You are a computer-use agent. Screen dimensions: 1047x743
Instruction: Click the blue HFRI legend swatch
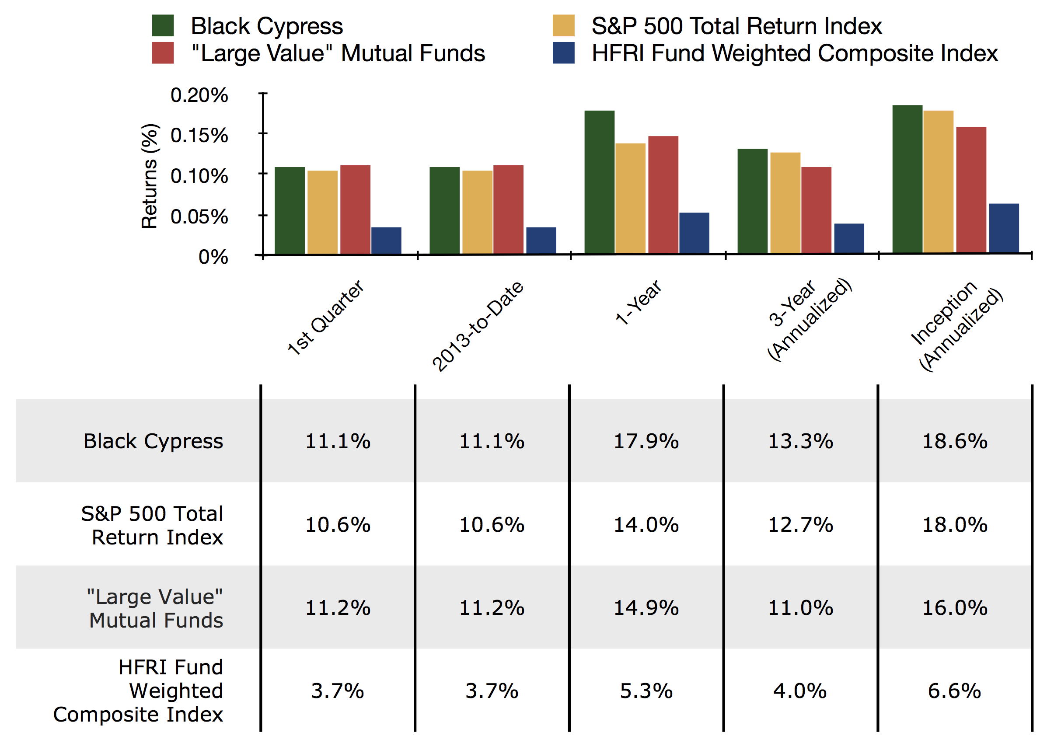tap(563, 52)
